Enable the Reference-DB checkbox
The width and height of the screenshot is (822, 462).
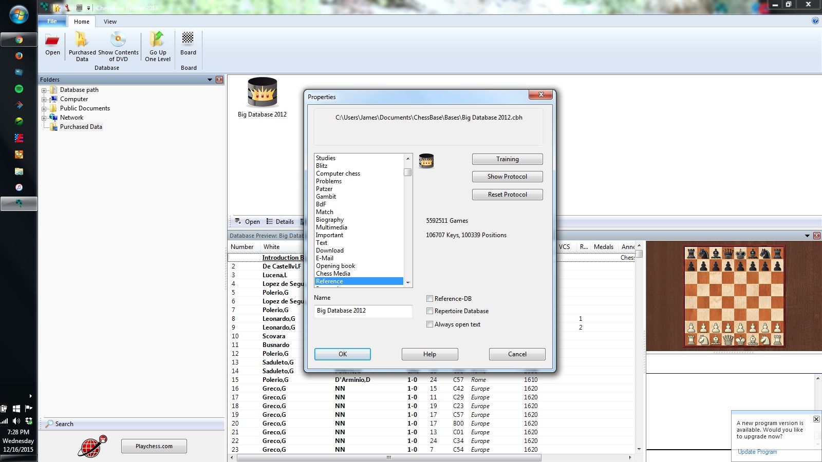tap(429, 299)
